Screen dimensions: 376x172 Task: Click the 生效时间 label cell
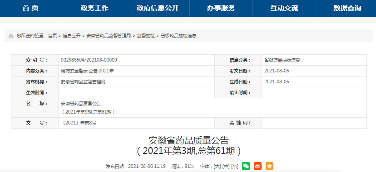35,92
